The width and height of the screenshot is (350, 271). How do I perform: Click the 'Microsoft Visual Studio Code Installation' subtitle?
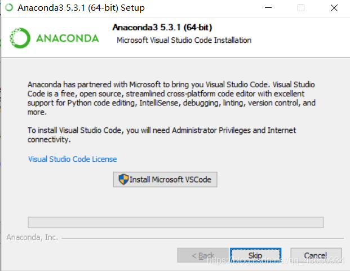[184, 41]
